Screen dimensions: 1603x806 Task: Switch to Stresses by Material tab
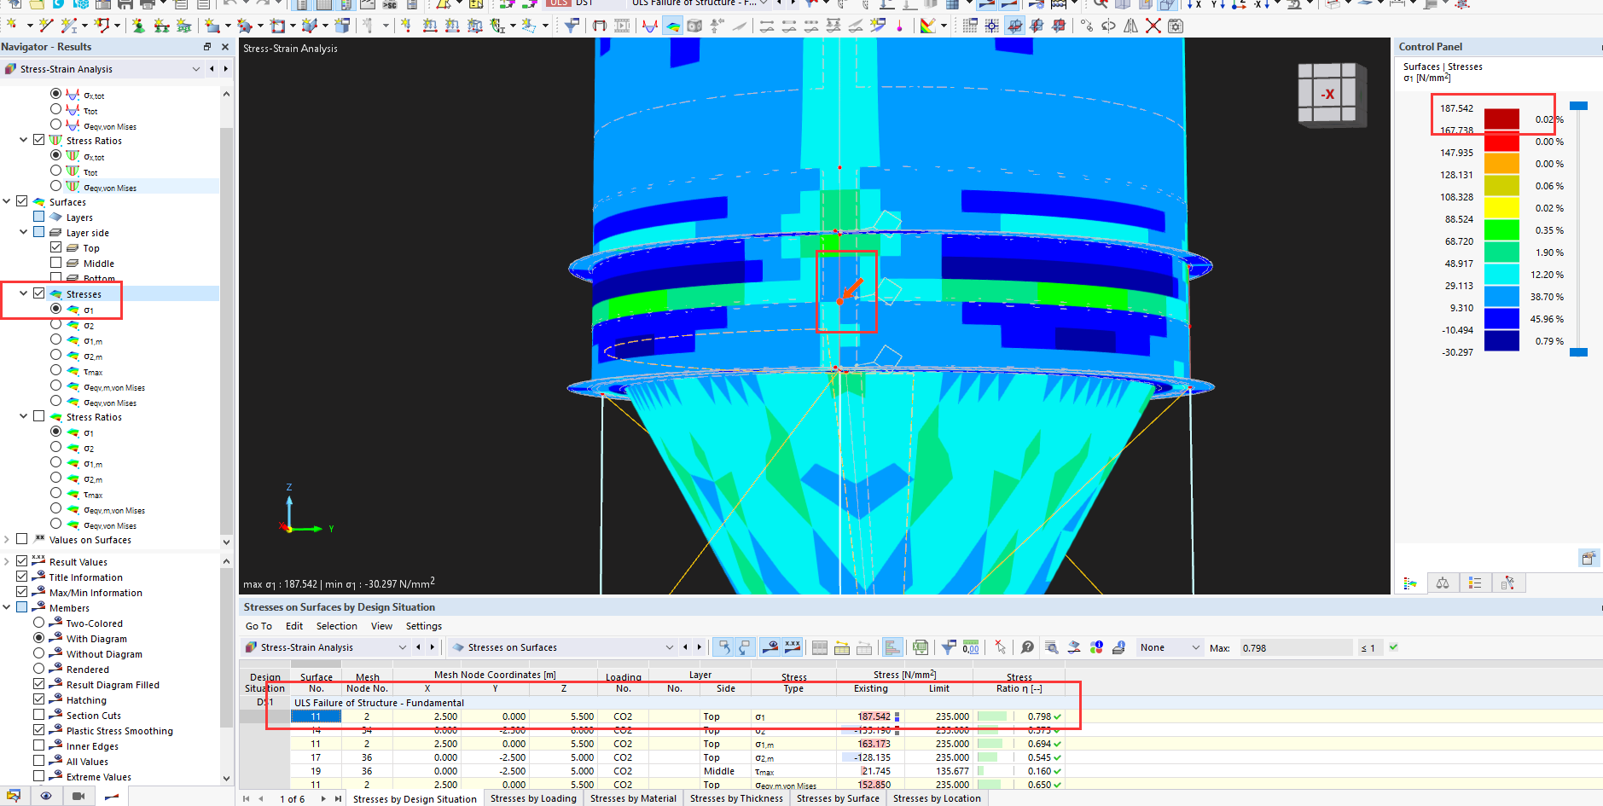click(x=633, y=798)
